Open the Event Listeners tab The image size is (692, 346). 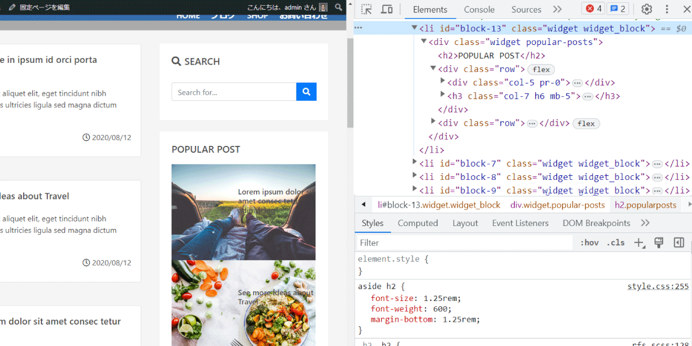[520, 223]
